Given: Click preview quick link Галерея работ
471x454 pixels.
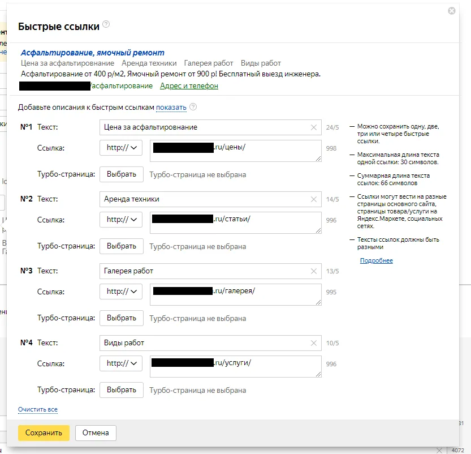Looking at the screenshot, I should (209, 63).
